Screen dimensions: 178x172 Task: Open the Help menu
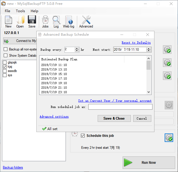pos(34,11)
